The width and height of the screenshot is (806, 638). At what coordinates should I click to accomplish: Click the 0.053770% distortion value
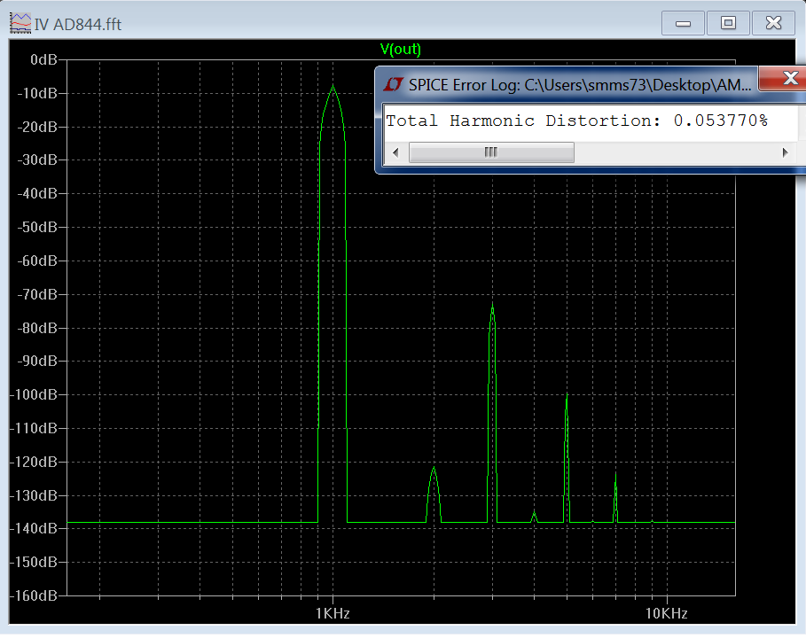pyautogui.click(x=721, y=121)
